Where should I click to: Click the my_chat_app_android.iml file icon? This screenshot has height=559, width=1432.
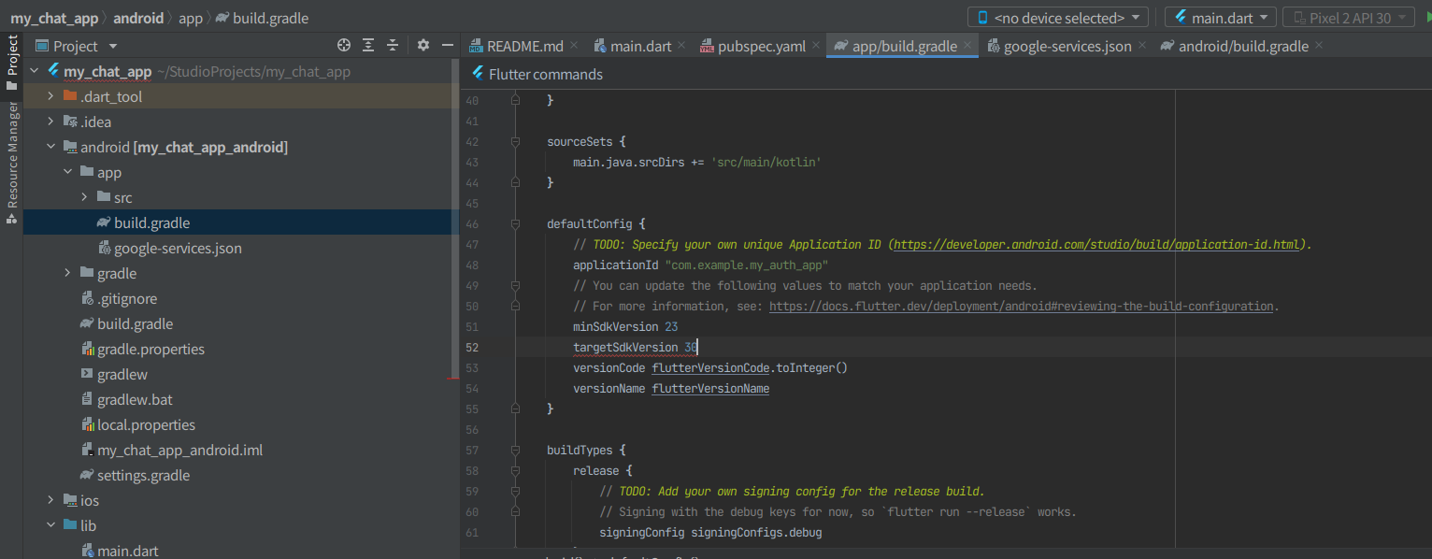click(x=88, y=451)
